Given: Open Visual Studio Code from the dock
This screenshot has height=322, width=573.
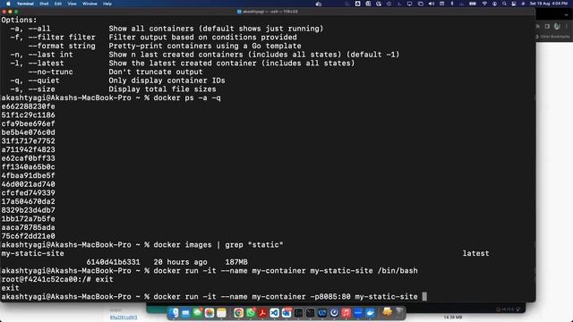Looking at the screenshot, I should pos(275,313).
